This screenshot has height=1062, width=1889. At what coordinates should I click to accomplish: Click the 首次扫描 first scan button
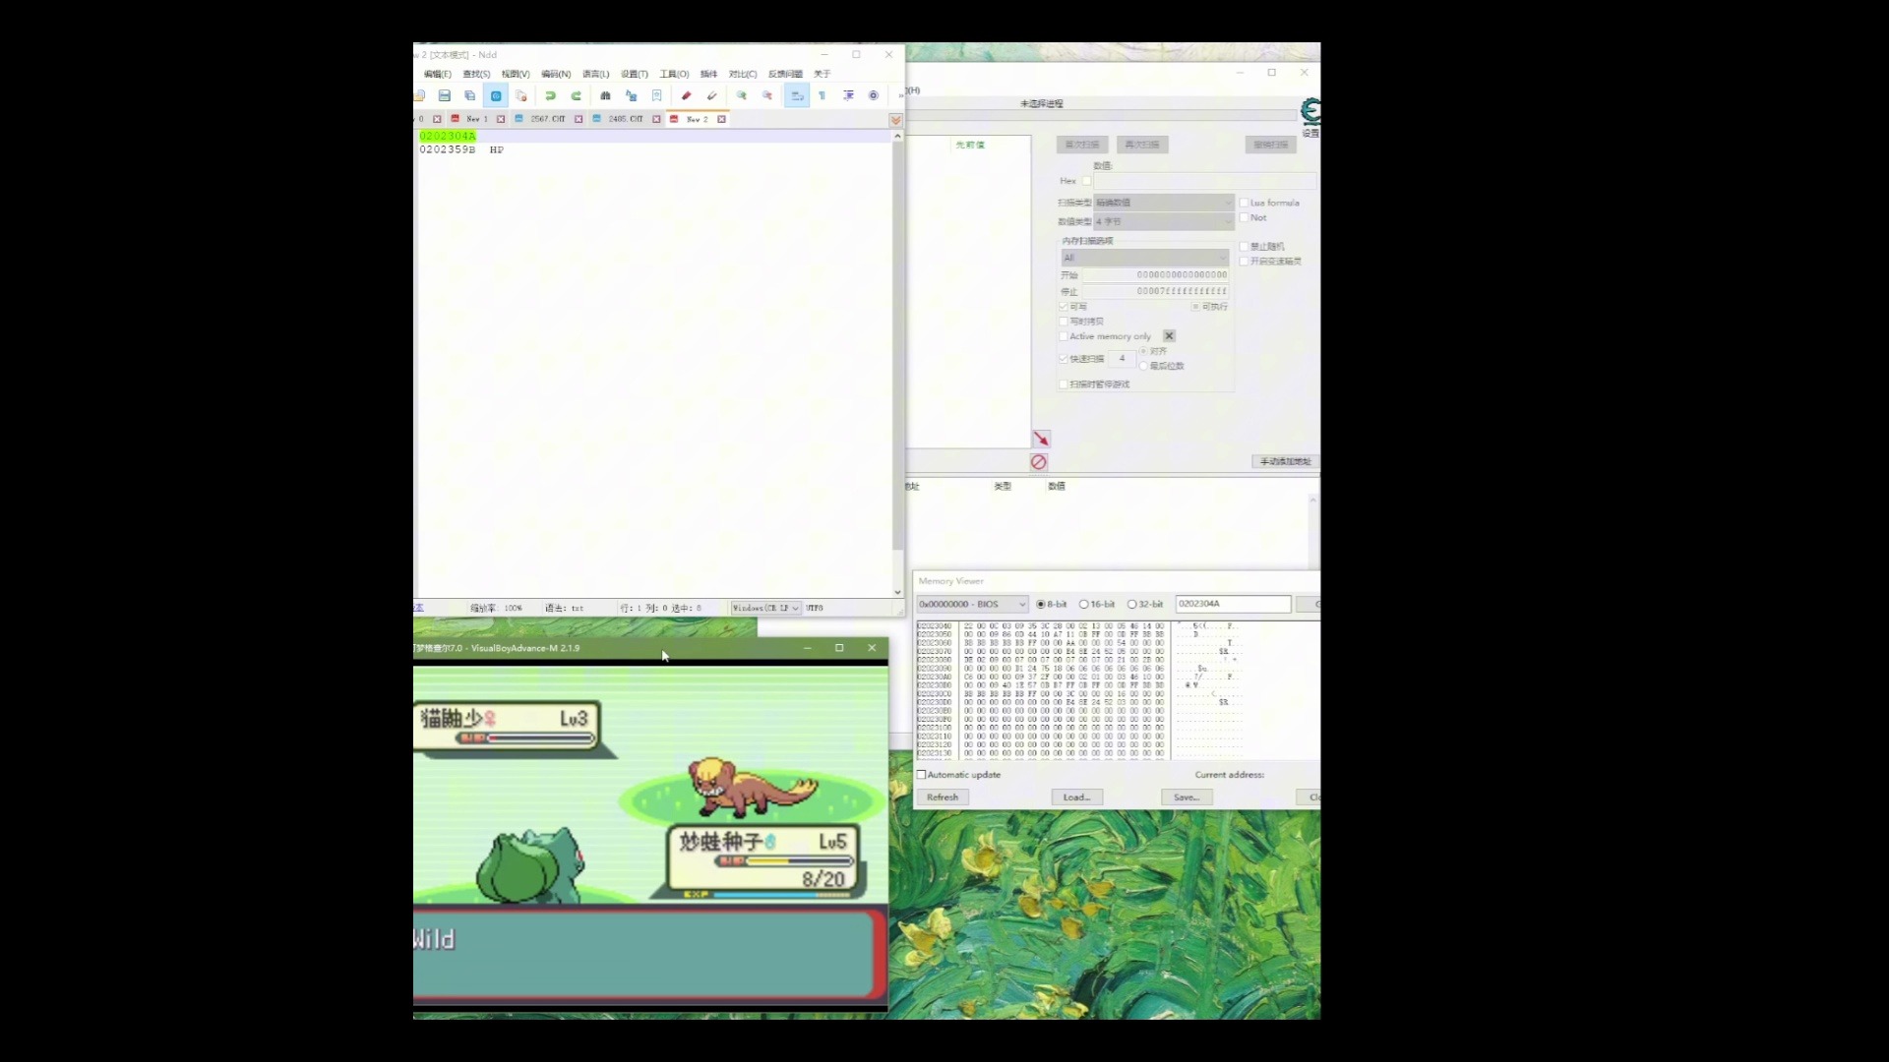[x=1082, y=145]
